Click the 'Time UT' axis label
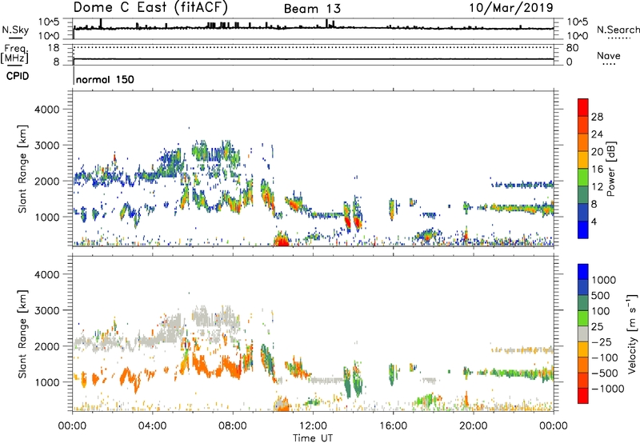This screenshot has height=443, width=640. point(313,438)
